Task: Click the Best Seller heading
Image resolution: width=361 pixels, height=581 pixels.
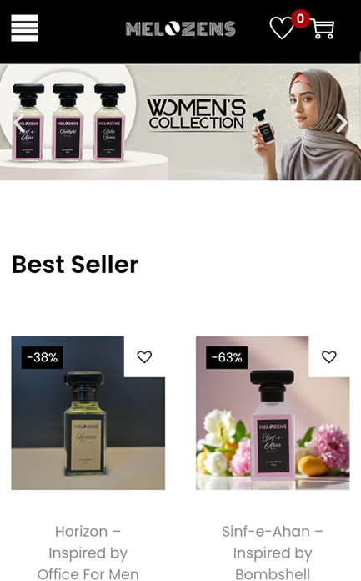Action: (x=75, y=265)
